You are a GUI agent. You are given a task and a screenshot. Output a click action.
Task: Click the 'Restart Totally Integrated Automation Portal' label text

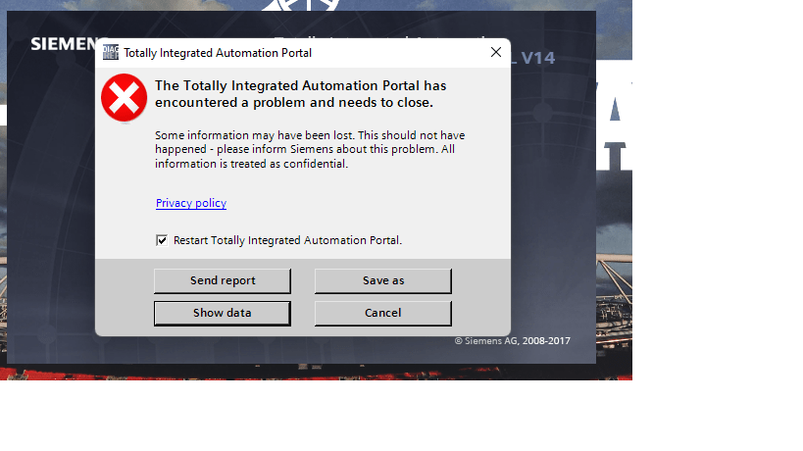pyautogui.click(x=287, y=240)
